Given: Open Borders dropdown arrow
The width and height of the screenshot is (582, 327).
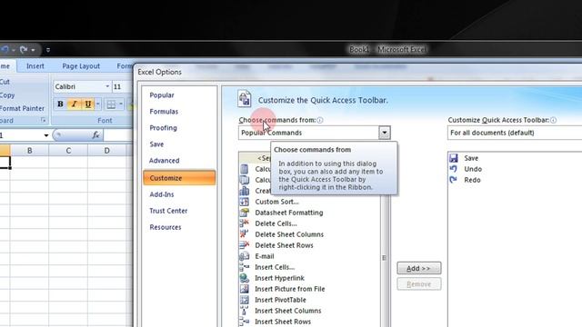Looking at the screenshot, I should [121, 104].
